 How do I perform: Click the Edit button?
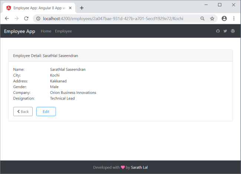click(46, 112)
